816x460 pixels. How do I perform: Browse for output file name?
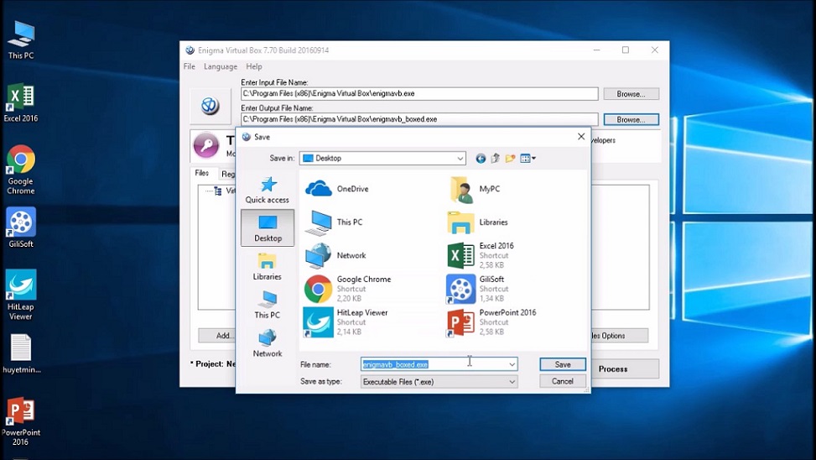[x=631, y=119]
